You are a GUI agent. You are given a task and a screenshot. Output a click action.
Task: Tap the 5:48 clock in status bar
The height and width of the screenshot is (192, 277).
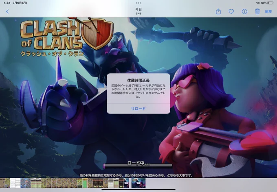[7, 3]
